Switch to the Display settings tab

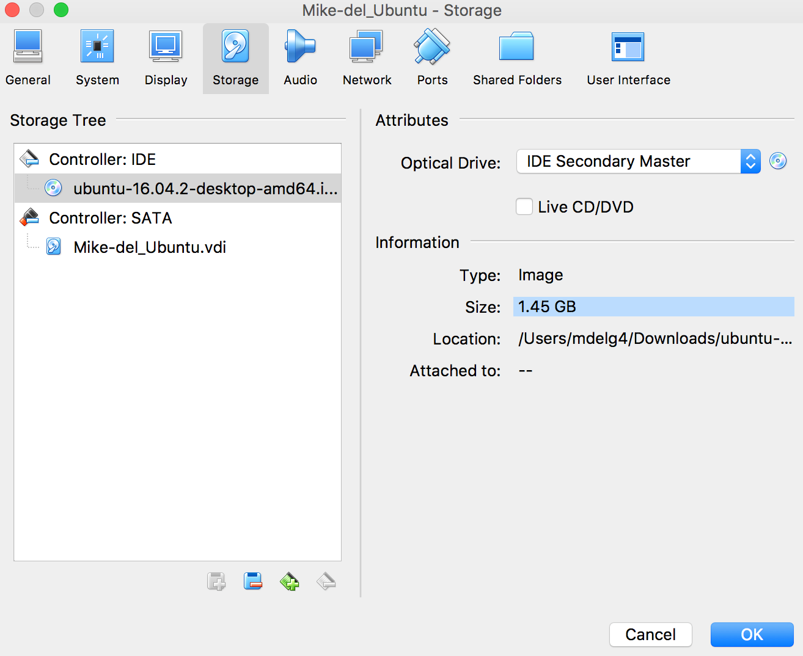point(166,58)
